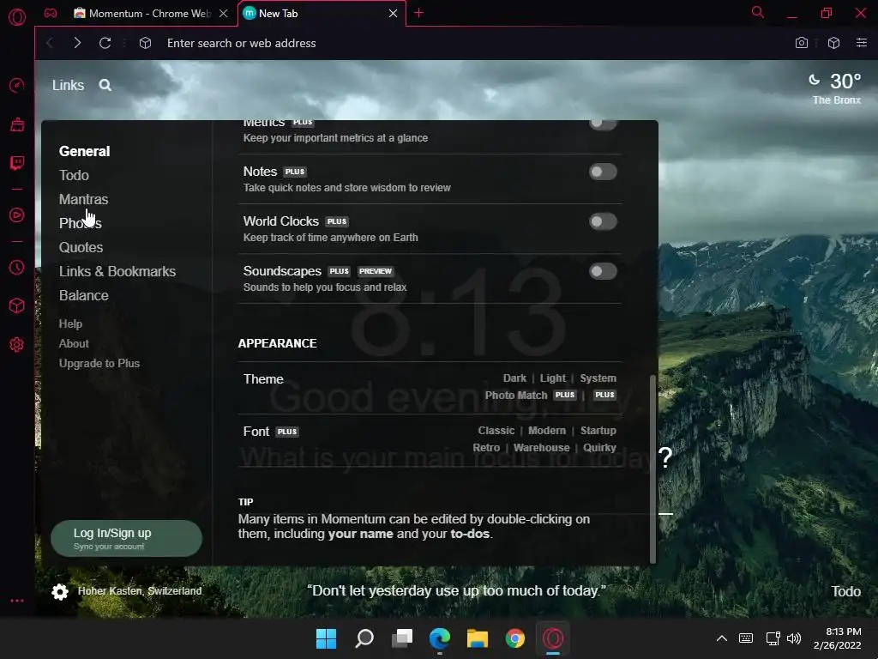Turn on the Soundscapes toggle
Viewport: 878px width, 659px height.
pyautogui.click(x=603, y=271)
